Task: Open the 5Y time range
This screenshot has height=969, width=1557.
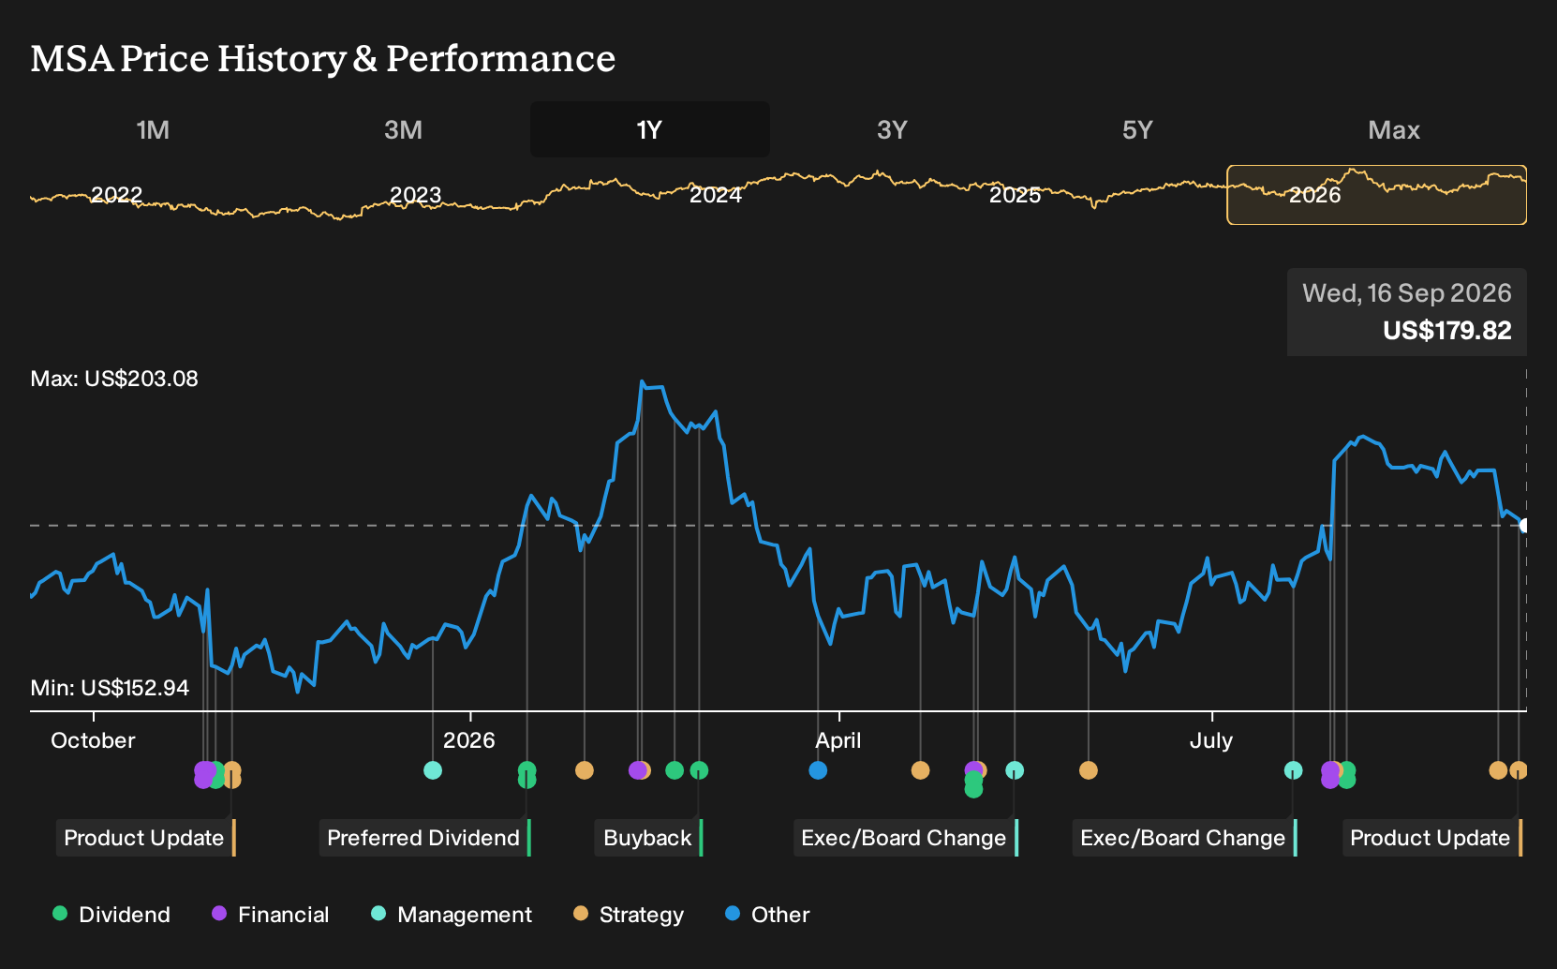Action: pos(1137,129)
